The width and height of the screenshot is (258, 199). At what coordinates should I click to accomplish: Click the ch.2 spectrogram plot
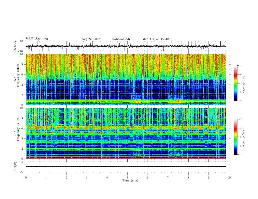click(126, 133)
